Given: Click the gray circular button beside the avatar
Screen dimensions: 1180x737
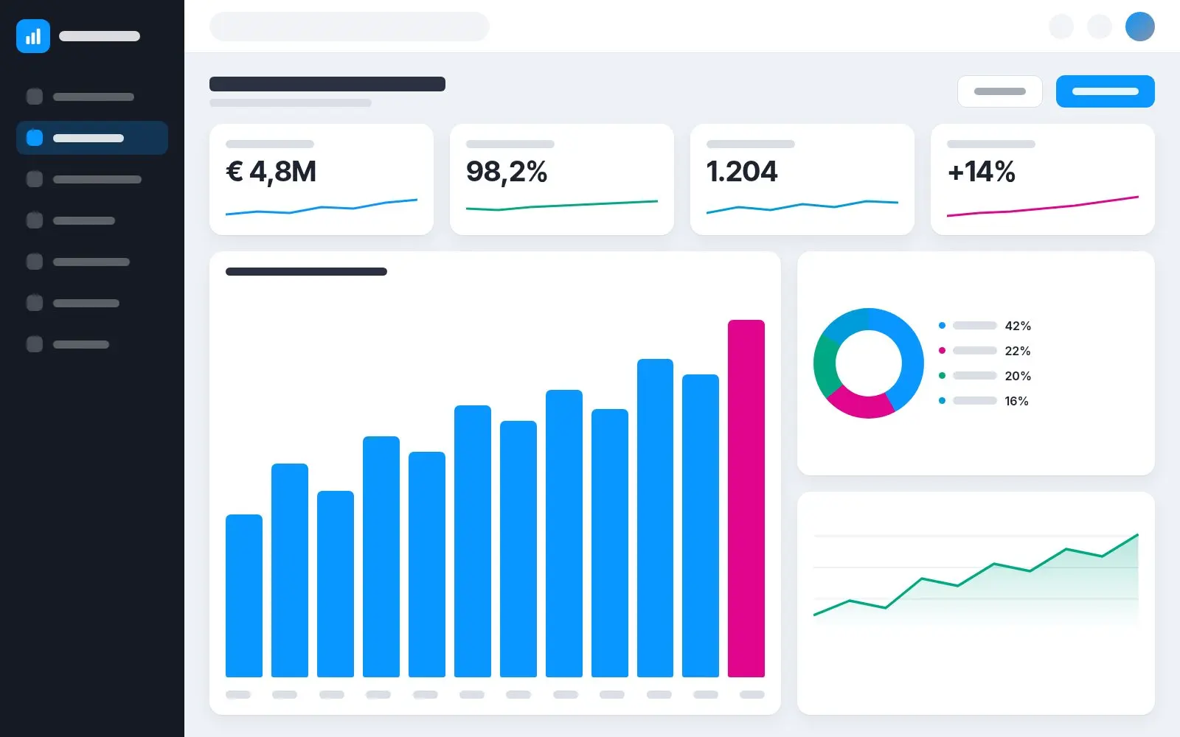Looking at the screenshot, I should click(x=1100, y=27).
